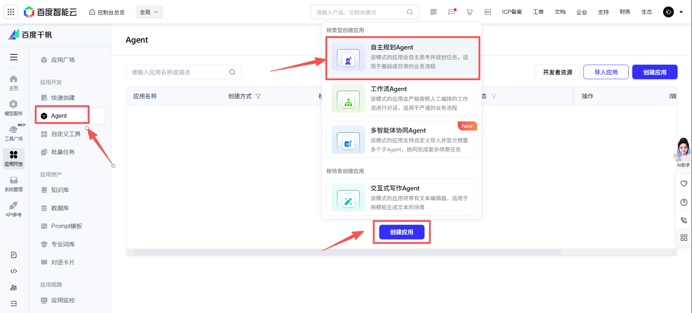Click the 百度千帆 logo
The image size is (692, 313).
click(30, 35)
